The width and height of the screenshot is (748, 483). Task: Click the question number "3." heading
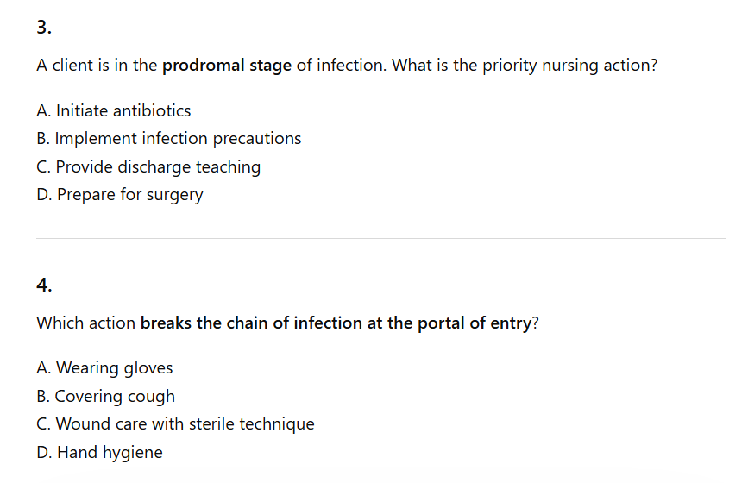pyautogui.click(x=44, y=27)
